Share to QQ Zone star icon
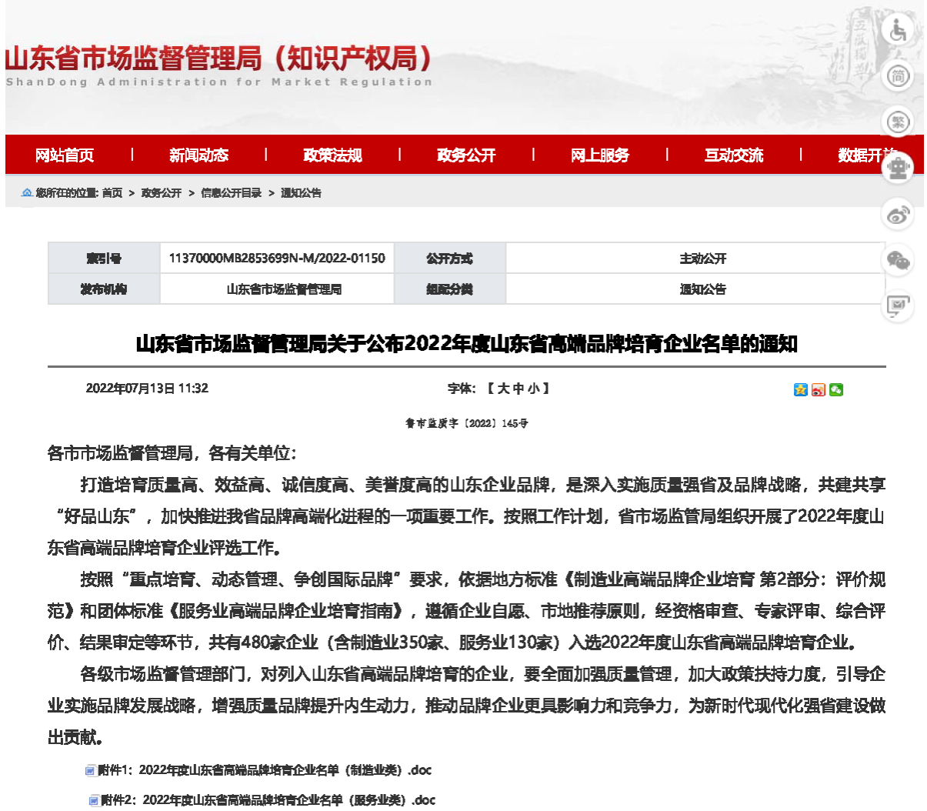Screen dimensions: 927x811 click(x=800, y=389)
